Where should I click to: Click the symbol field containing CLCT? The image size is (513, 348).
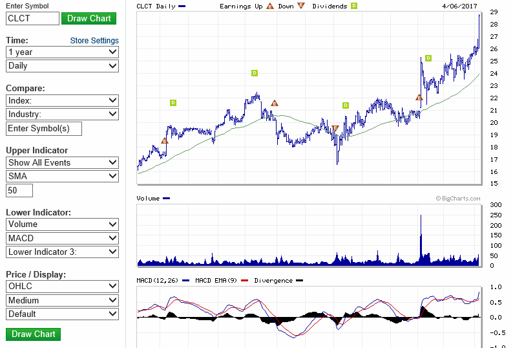coord(32,18)
